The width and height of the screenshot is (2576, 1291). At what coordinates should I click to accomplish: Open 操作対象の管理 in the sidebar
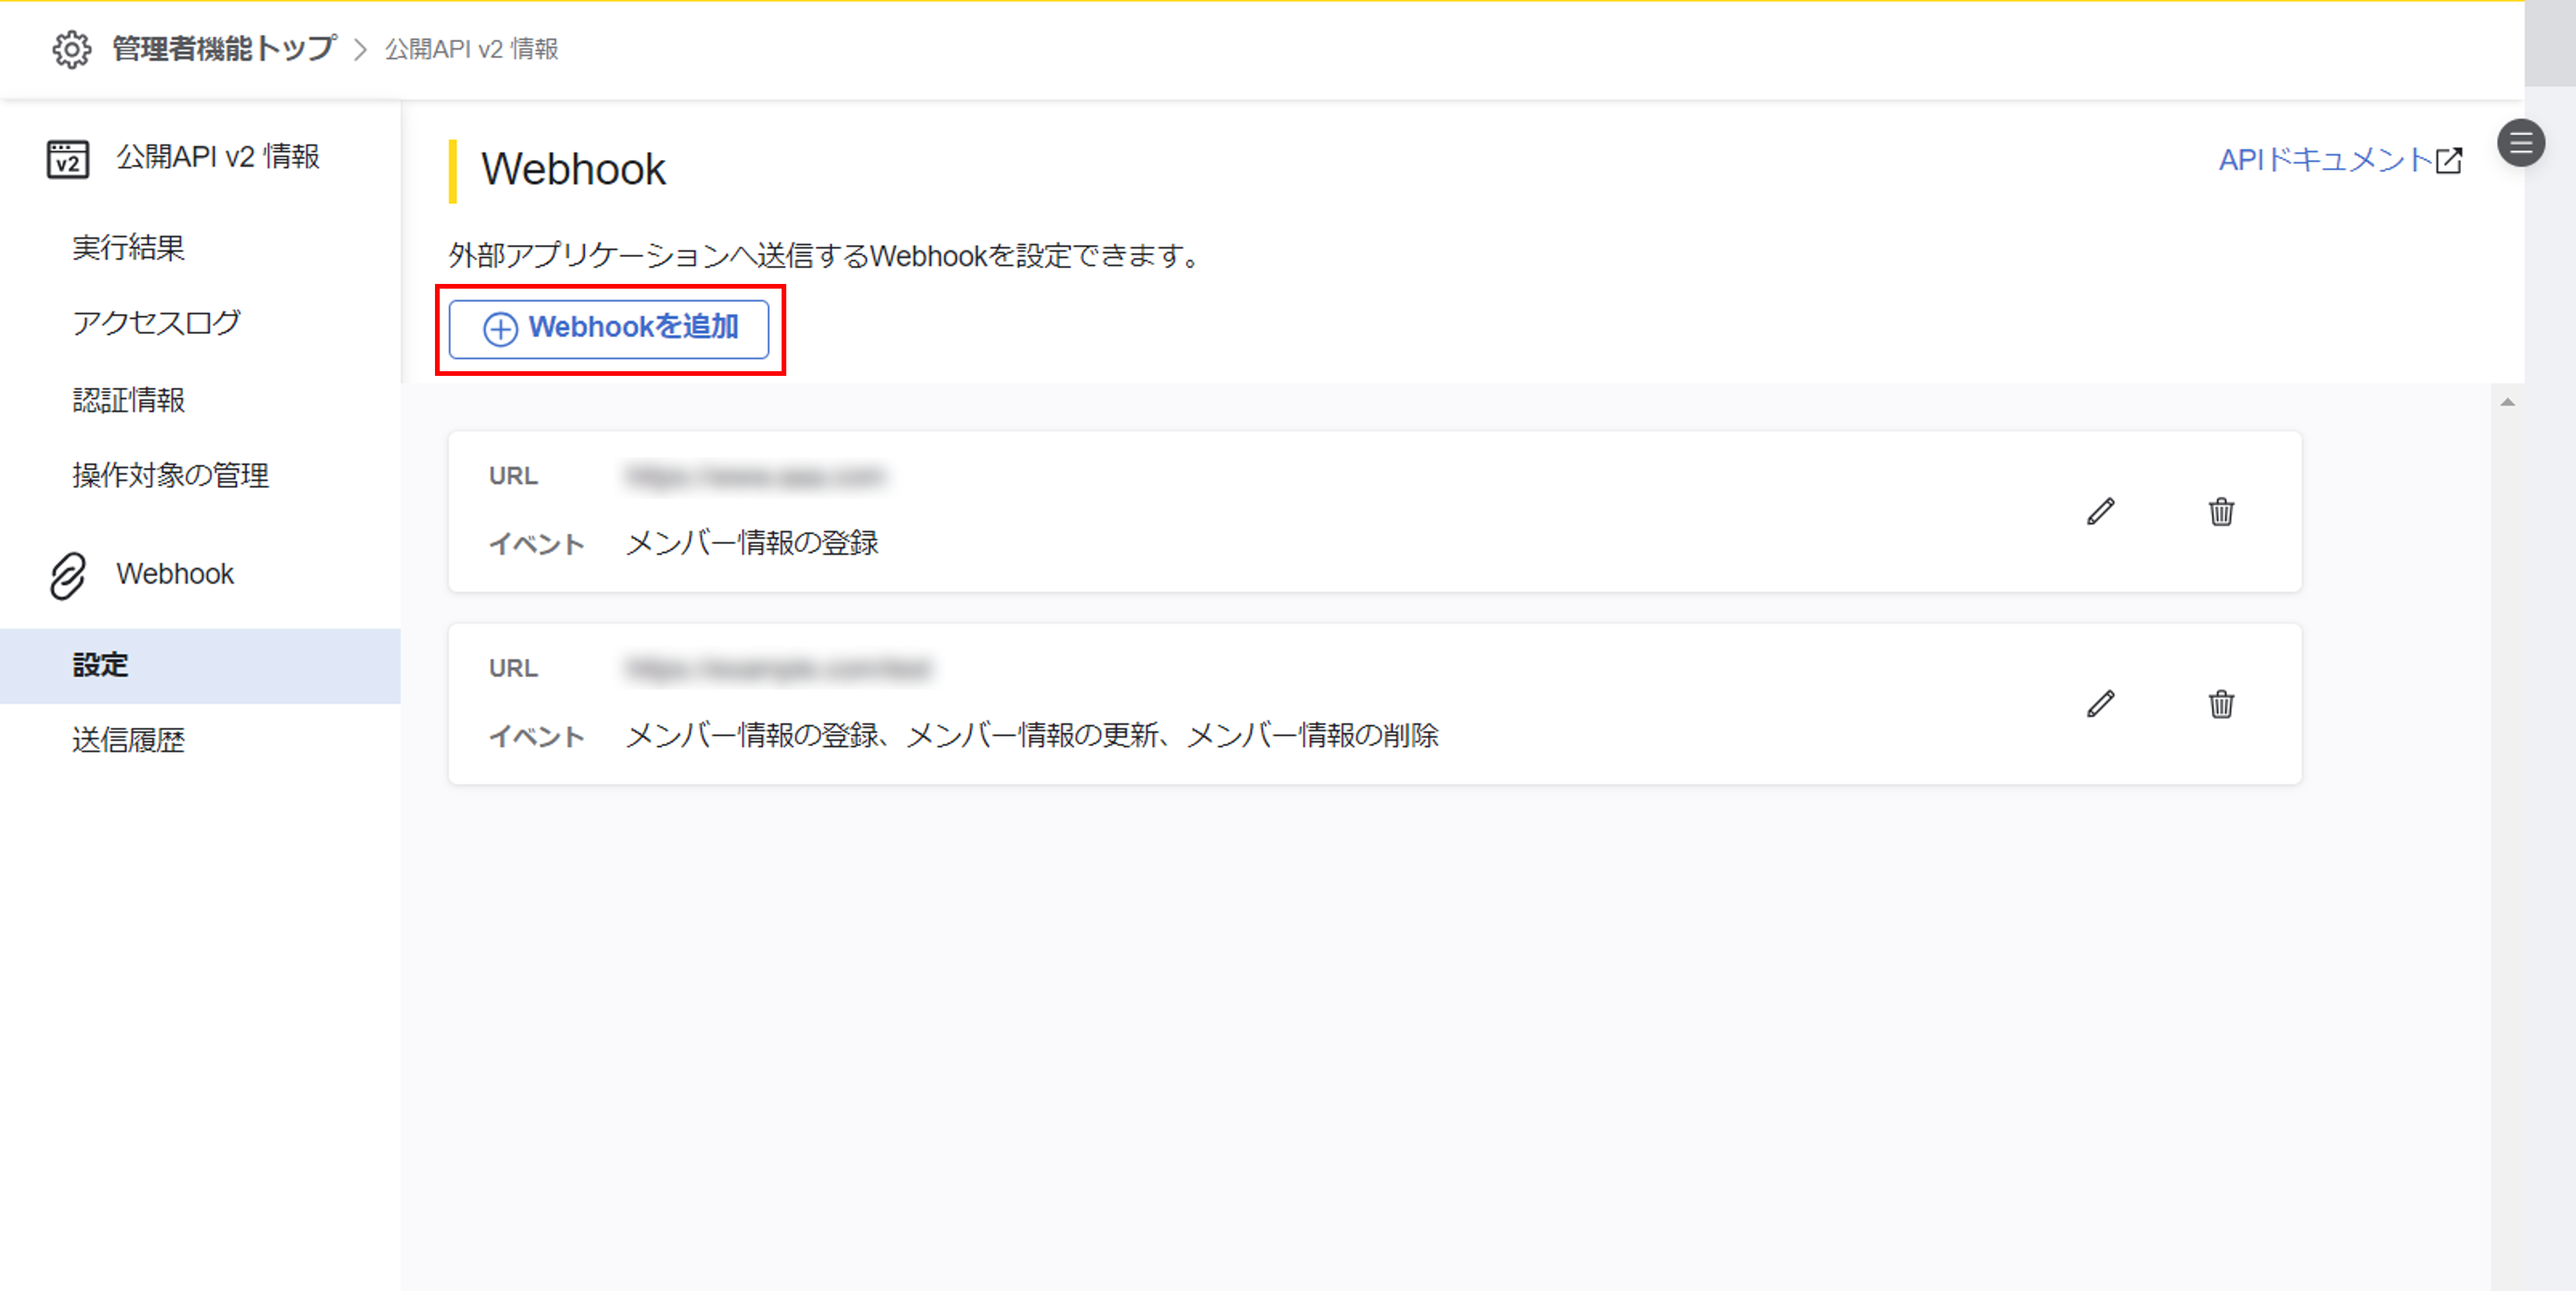[170, 475]
